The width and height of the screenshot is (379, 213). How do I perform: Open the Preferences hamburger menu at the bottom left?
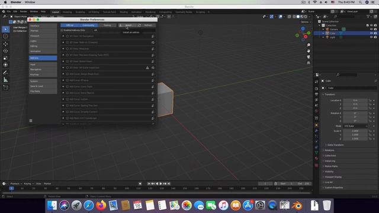tap(31, 121)
